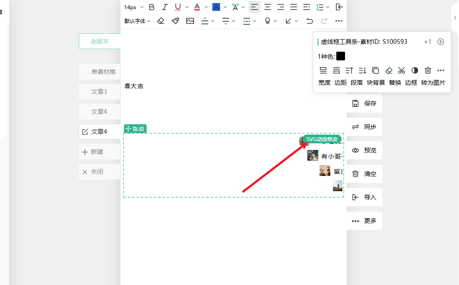459x285 pixels.
Task: Expand side margin dropdown arrow
Action: point(255,21)
